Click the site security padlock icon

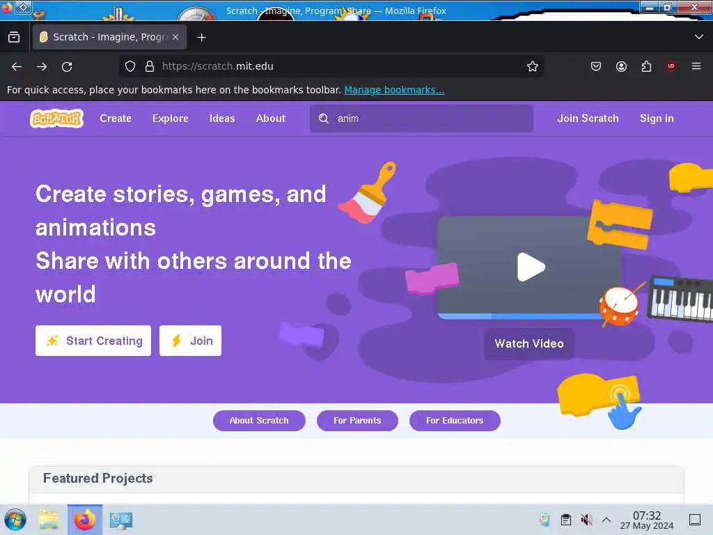pyautogui.click(x=149, y=66)
